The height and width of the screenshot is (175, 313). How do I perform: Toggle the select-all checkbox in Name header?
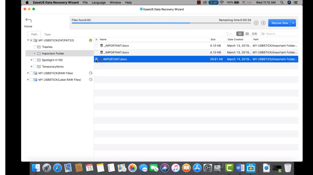click(x=96, y=40)
